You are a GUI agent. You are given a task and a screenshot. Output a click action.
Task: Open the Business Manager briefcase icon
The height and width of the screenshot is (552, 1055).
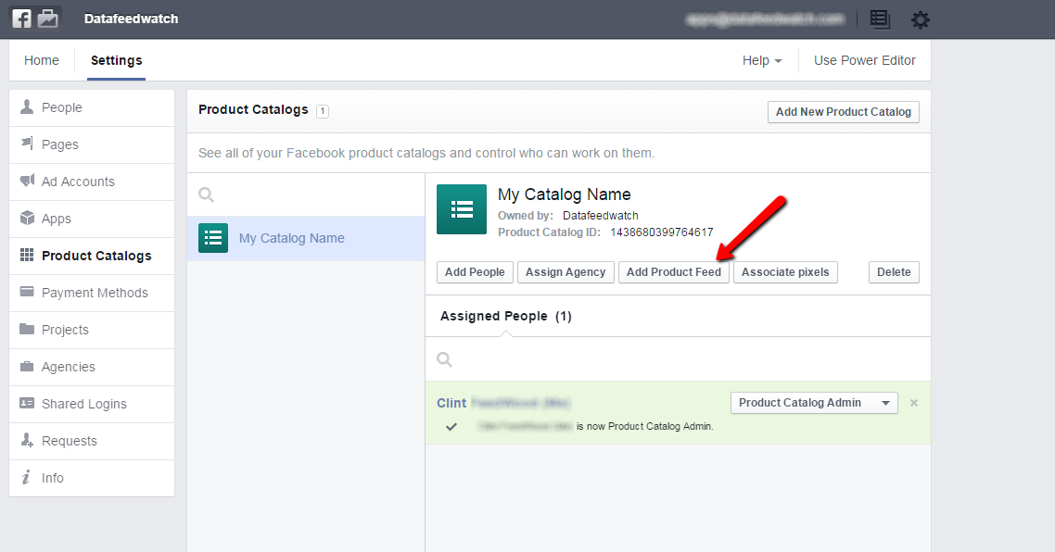coord(48,19)
